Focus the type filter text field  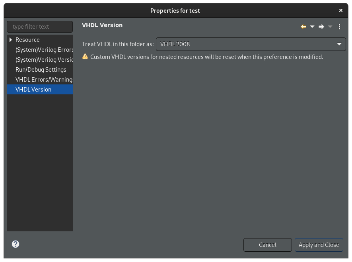pos(40,27)
